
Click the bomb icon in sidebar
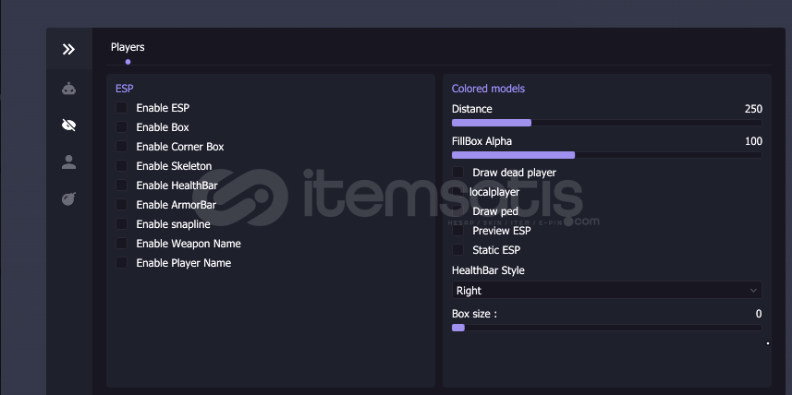click(x=68, y=198)
